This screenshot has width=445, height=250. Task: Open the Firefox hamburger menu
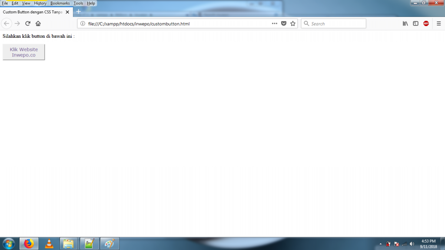(x=439, y=23)
